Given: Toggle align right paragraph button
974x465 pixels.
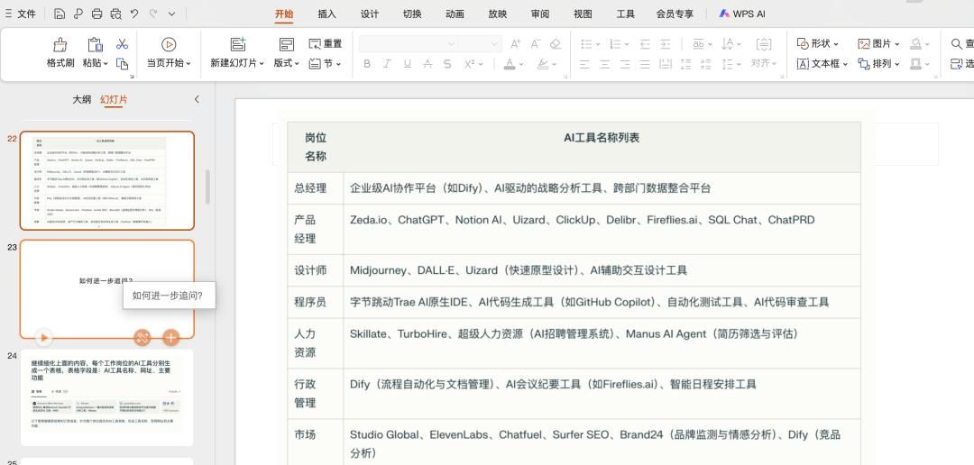Looking at the screenshot, I should point(625,63).
